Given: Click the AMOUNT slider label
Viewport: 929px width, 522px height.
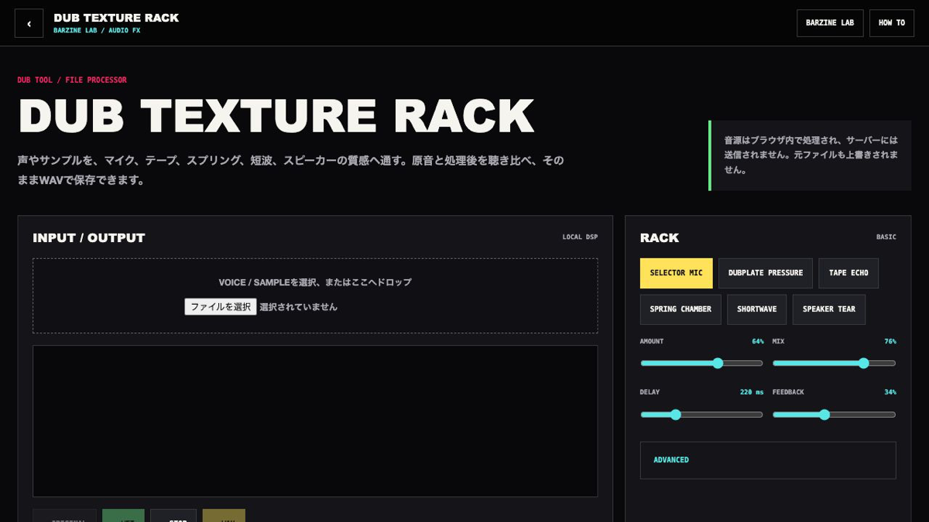Looking at the screenshot, I should click(x=652, y=341).
